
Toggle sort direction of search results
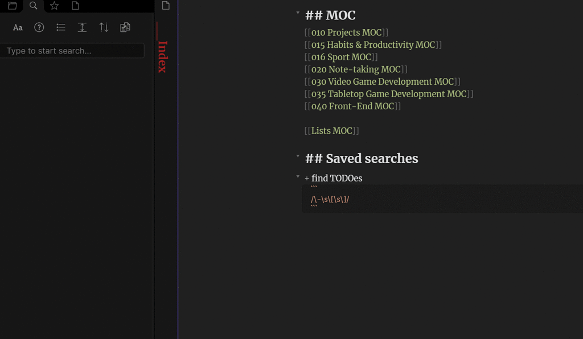104,27
